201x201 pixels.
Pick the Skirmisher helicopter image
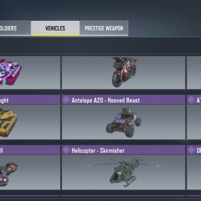(x=123, y=172)
